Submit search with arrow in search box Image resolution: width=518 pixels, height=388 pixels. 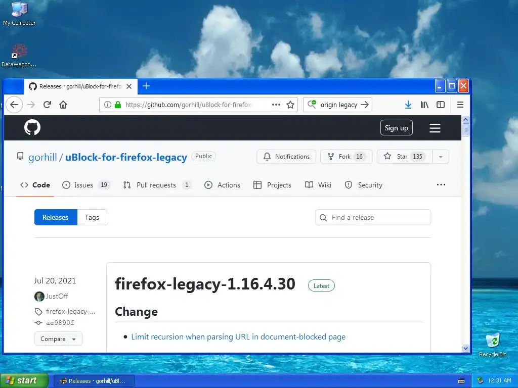point(365,105)
